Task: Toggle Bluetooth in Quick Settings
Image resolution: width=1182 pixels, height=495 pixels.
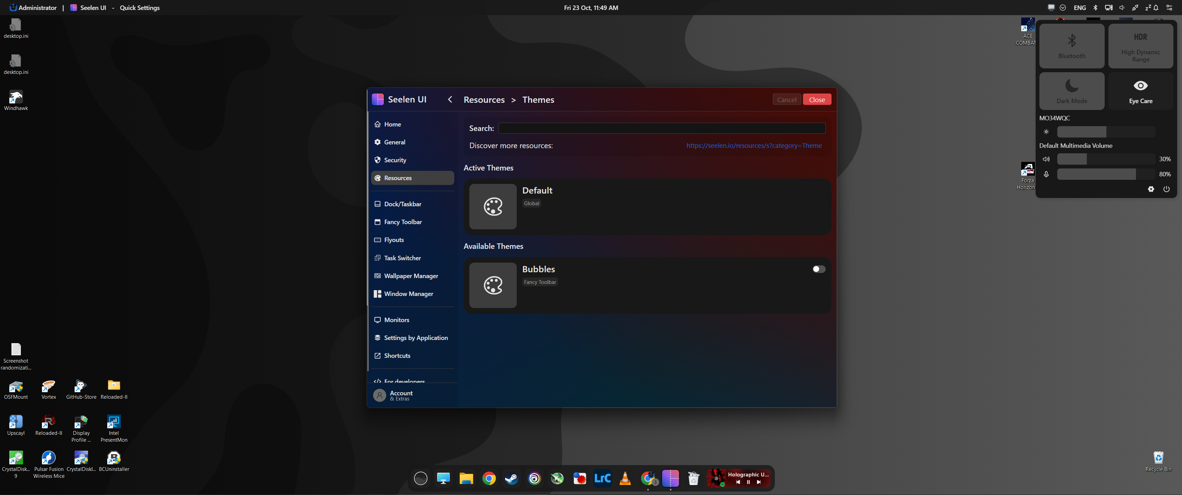Action: click(x=1071, y=46)
